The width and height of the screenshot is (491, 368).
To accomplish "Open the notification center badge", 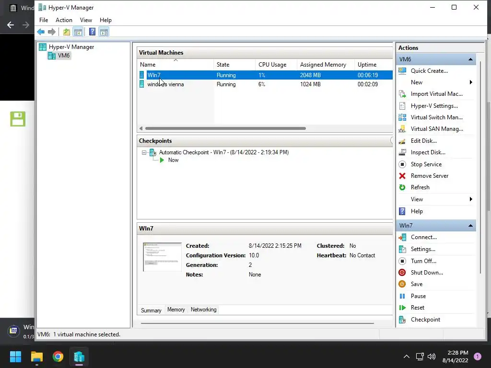I will pos(478,356).
